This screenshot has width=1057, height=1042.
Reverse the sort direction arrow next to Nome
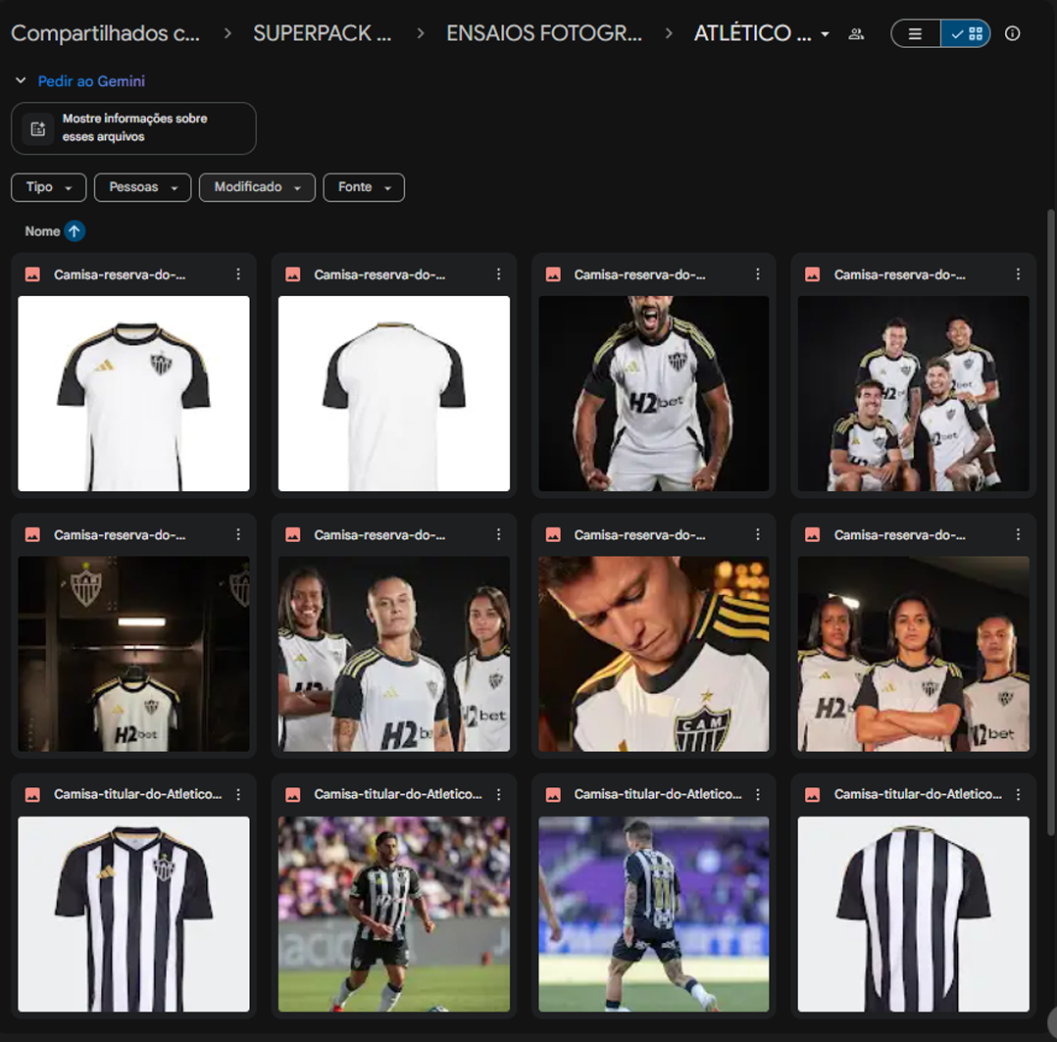coord(75,231)
